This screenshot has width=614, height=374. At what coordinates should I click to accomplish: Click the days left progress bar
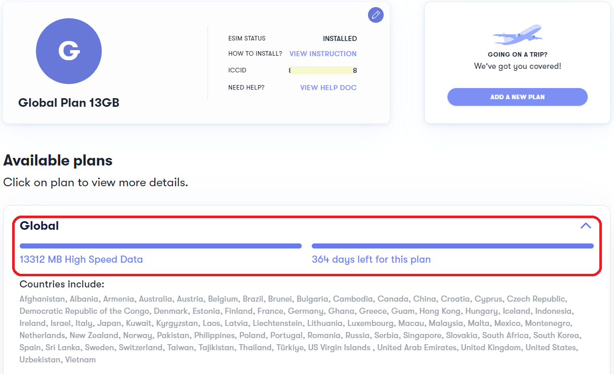pyautogui.click(x=453, y=246)
